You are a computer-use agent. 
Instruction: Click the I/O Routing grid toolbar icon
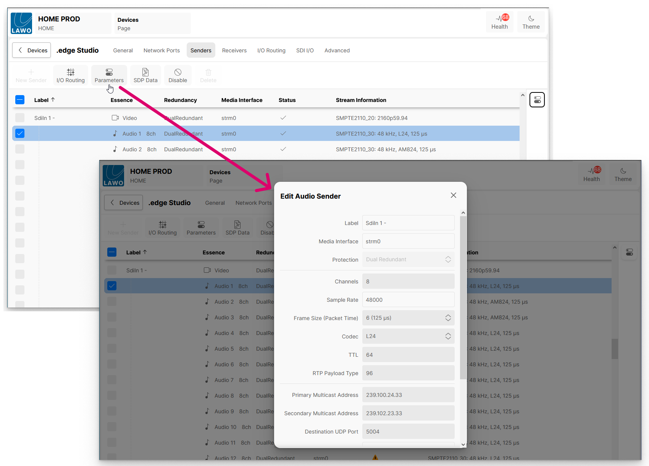(71, 75)
